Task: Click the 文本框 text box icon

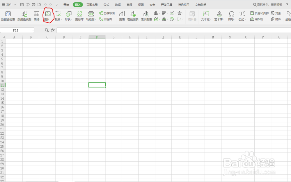Action: (206, 14)
